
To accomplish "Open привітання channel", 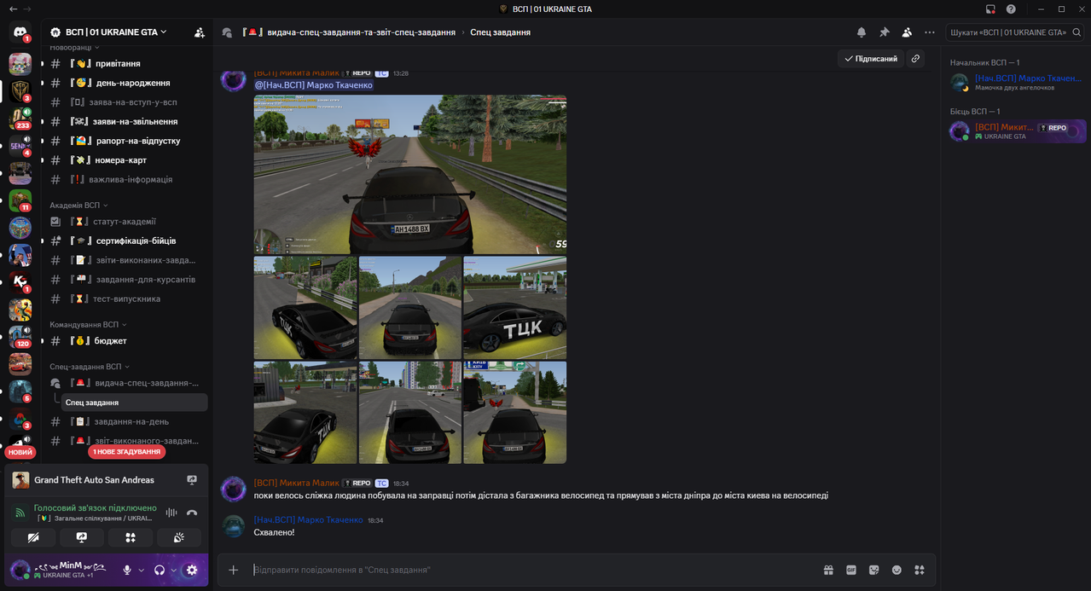I will (x=125, y=63).
